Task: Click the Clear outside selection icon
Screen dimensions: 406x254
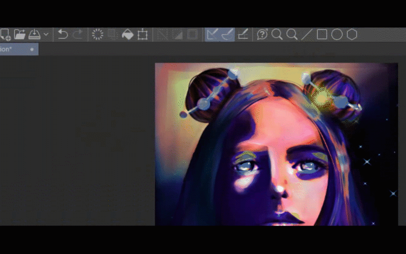Action: [113, 35]
